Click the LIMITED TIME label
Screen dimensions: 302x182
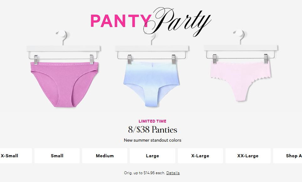152,121
